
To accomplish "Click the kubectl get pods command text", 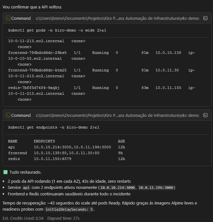I will pyautogui.click(x=57, y=30).
